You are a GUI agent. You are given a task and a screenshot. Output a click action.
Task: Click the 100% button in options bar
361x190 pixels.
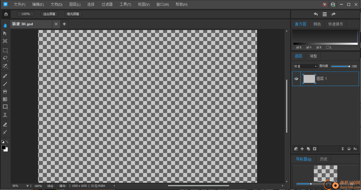pos(26,14)
